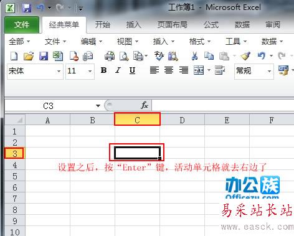Click the Excel application icon in title bar

pos(10,8)
